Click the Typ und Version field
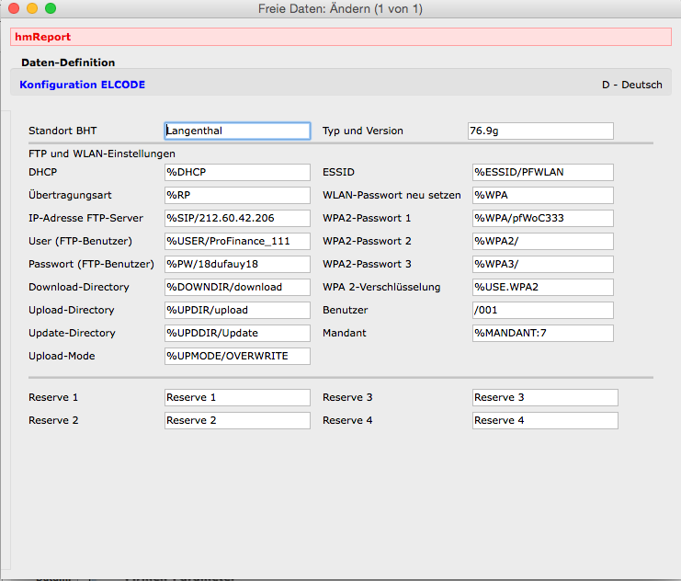Screen dimensions: 681x581 click(x=540, y=131)
